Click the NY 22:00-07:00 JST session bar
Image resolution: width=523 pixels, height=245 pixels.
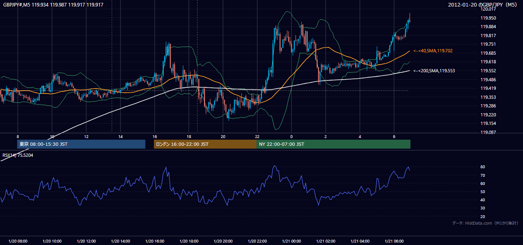pyautogui.click(x=334, y=144)
